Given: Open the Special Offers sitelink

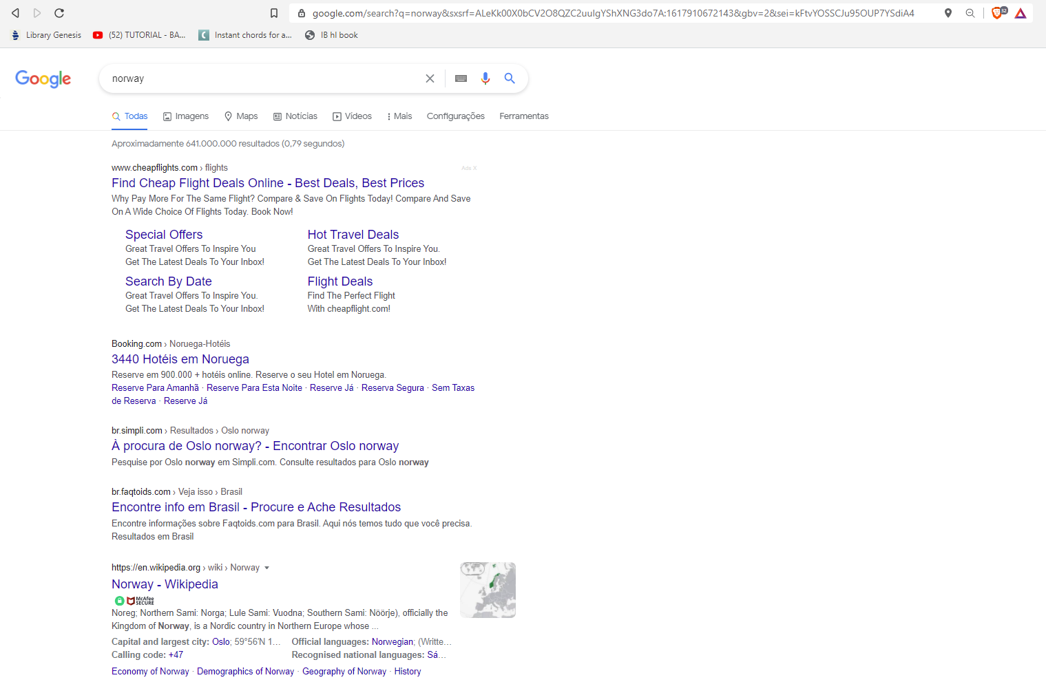Looking at the screenshot, I should tap(164, 235).
